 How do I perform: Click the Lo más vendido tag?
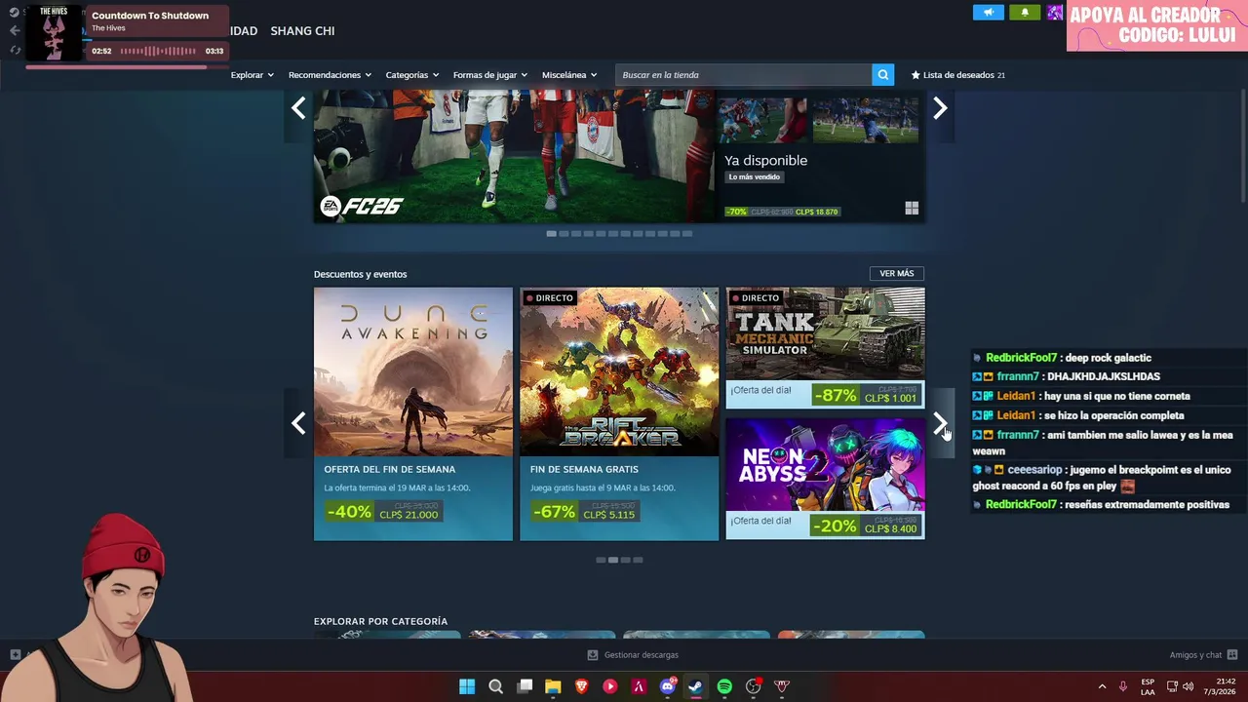click(x=755, y=177)
